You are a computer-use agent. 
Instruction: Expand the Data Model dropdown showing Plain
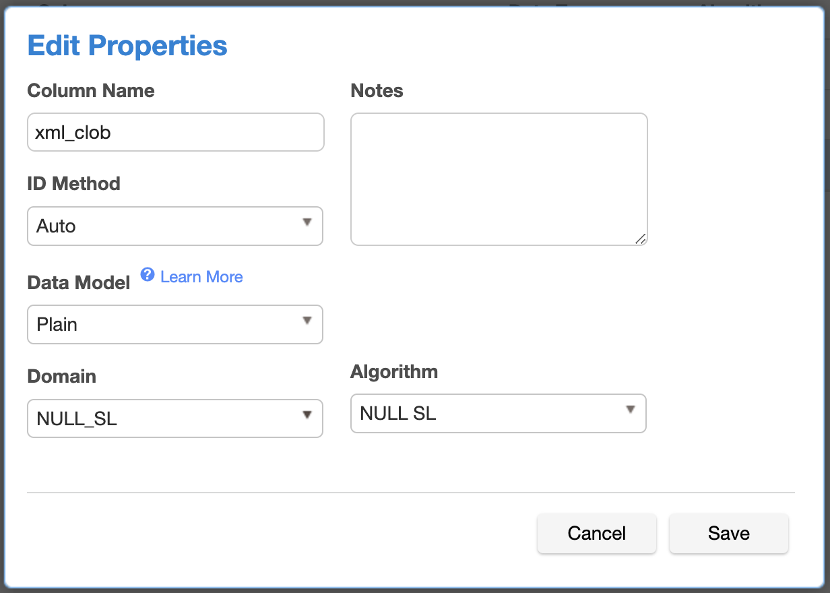pos(175,324)
